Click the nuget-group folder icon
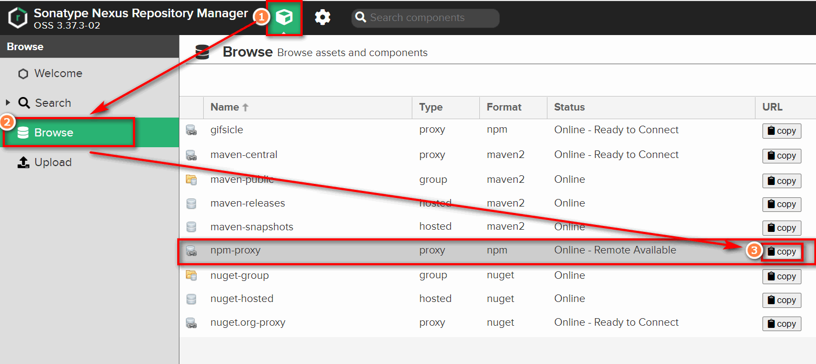This screenshot has height=364, width=816. [191, 275]
